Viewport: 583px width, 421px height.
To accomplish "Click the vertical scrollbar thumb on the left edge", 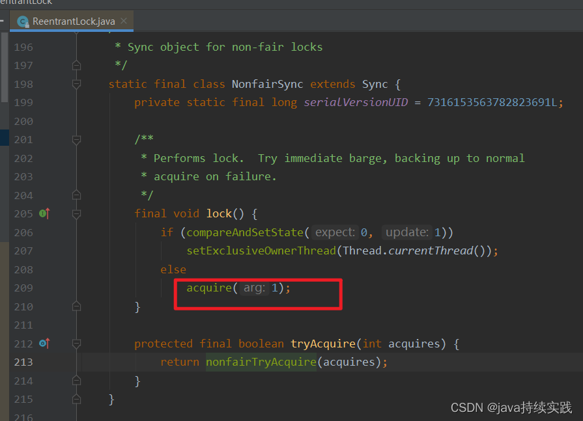I will click(x=4, y=67).
